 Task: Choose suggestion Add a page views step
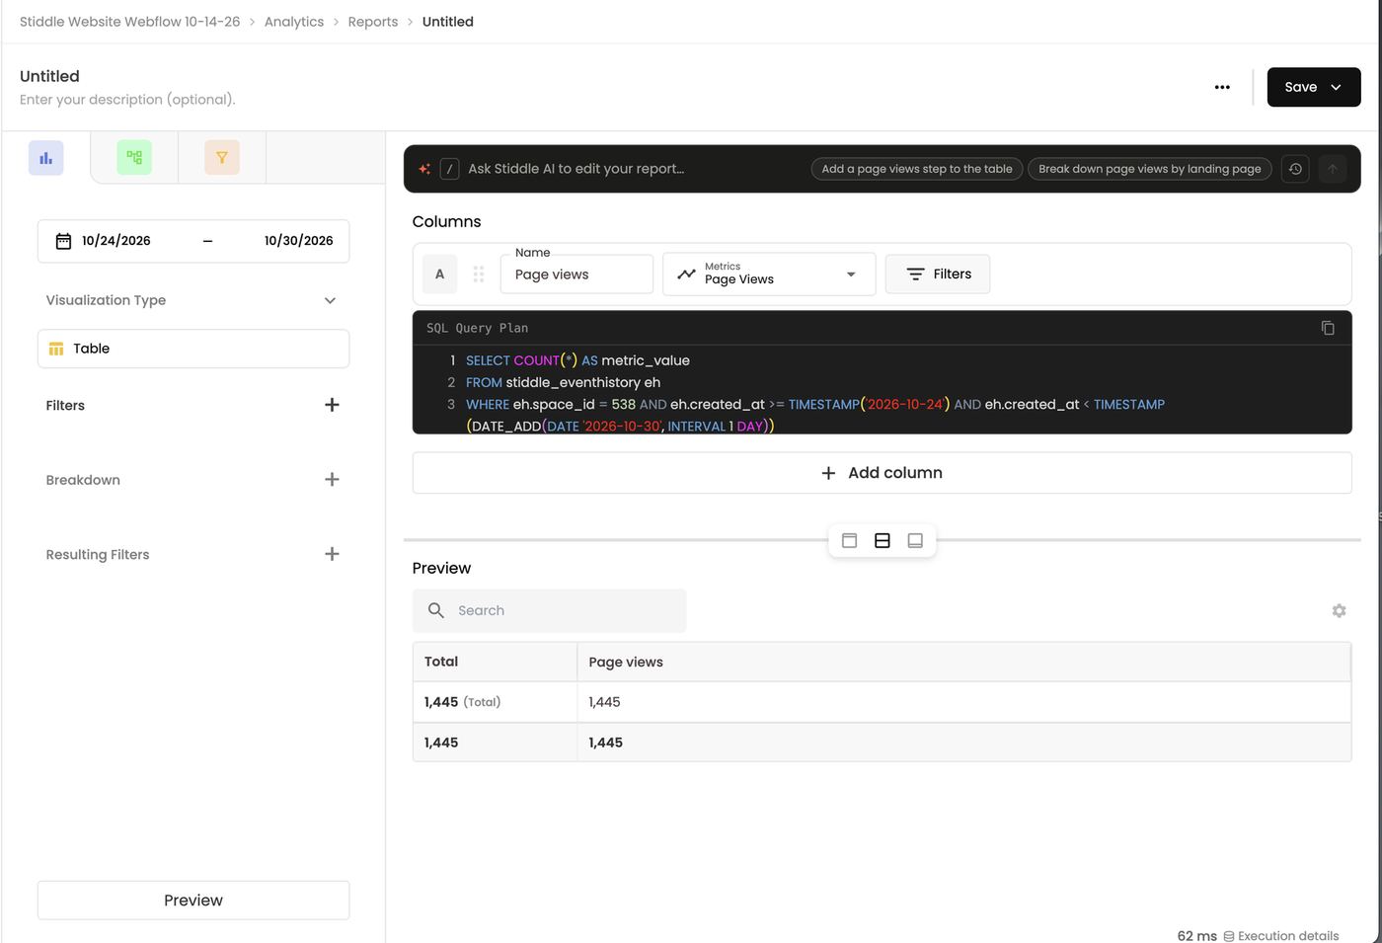coord(917,169)
